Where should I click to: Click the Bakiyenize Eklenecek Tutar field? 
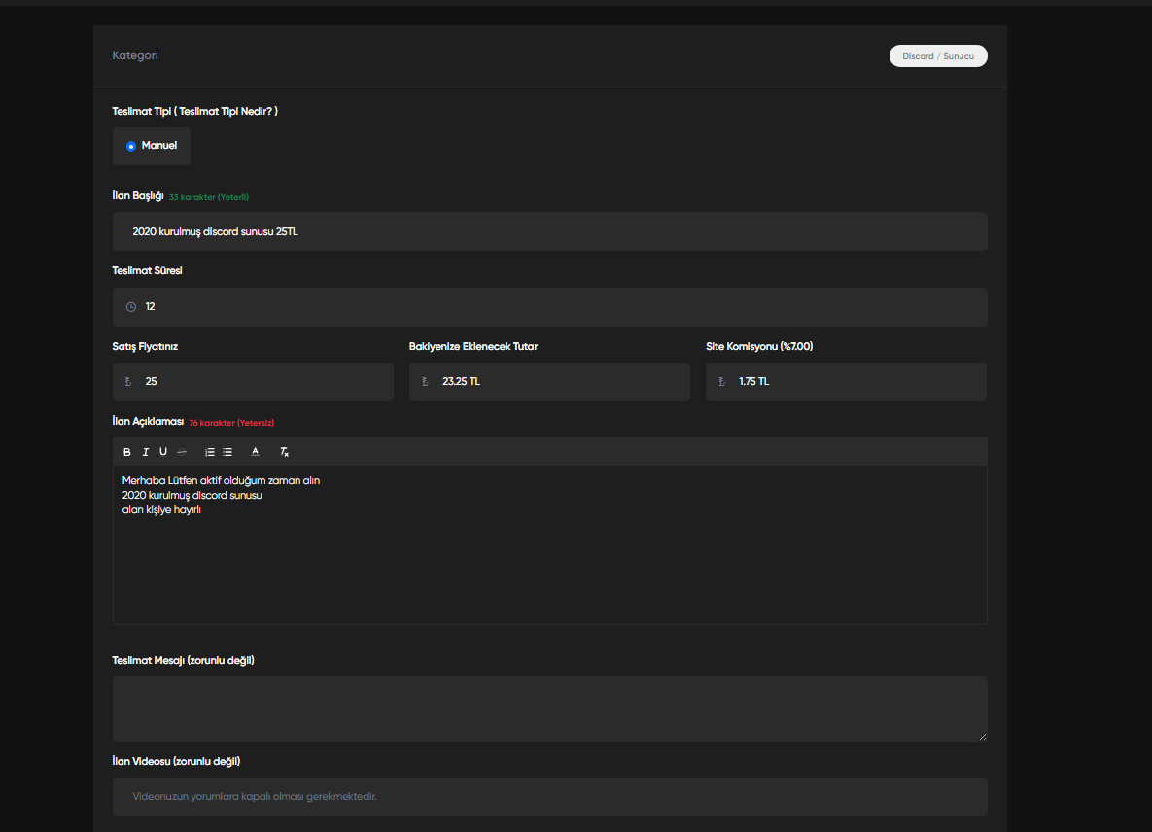click(549, 382)
